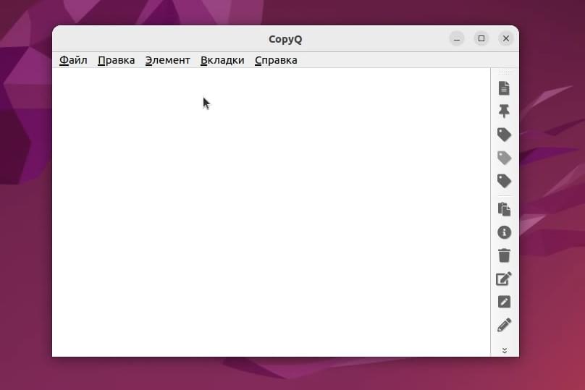Show item information via the info circle icon

pos(504,232)
